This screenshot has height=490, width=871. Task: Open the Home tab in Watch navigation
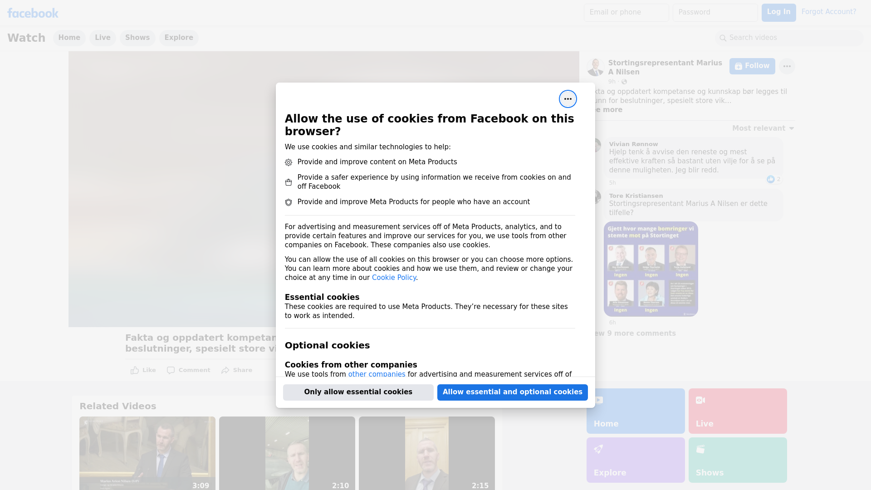pos(69,38)
